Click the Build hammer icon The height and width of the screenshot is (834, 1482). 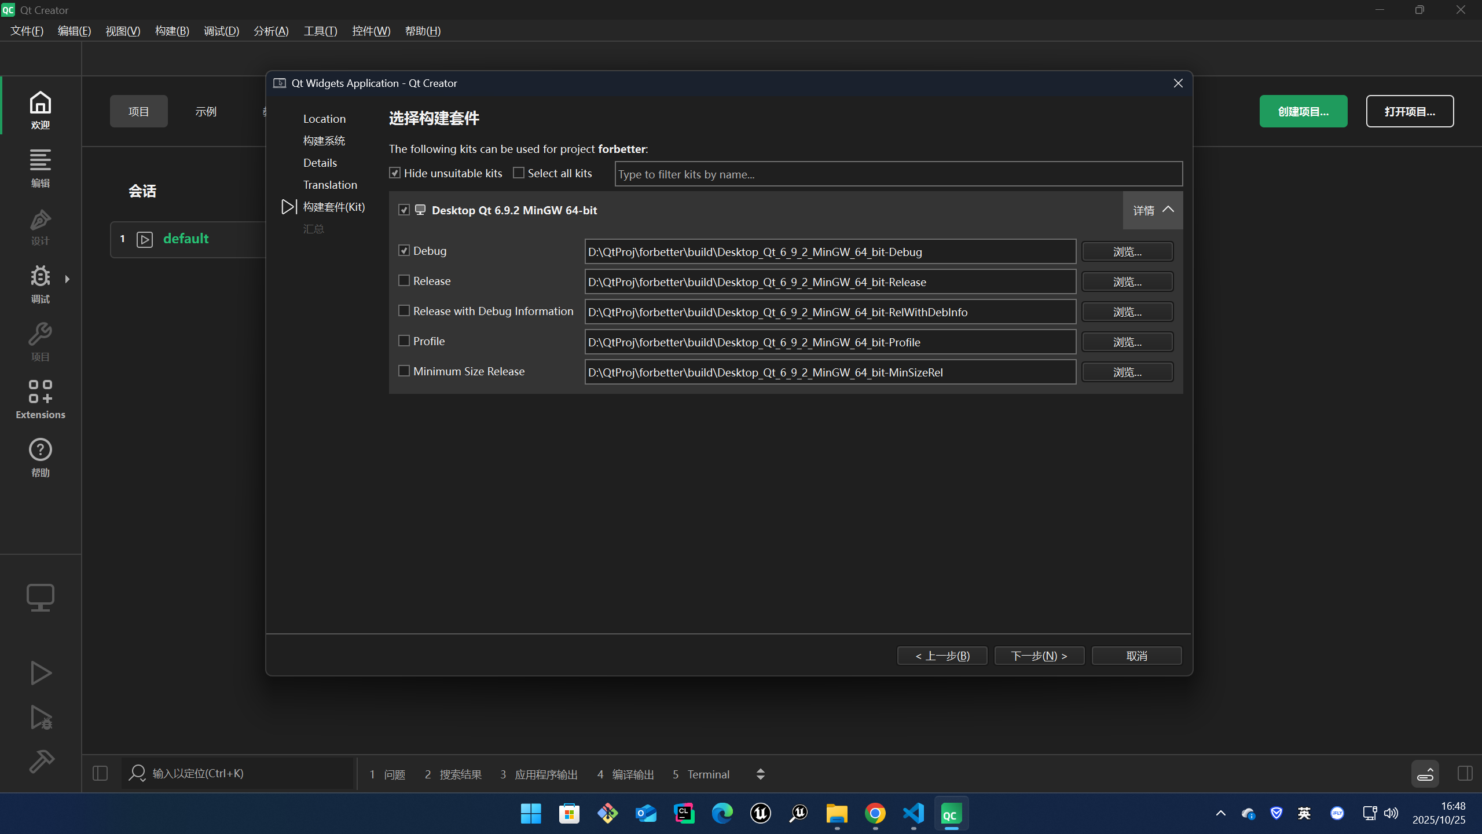point(41,761)
